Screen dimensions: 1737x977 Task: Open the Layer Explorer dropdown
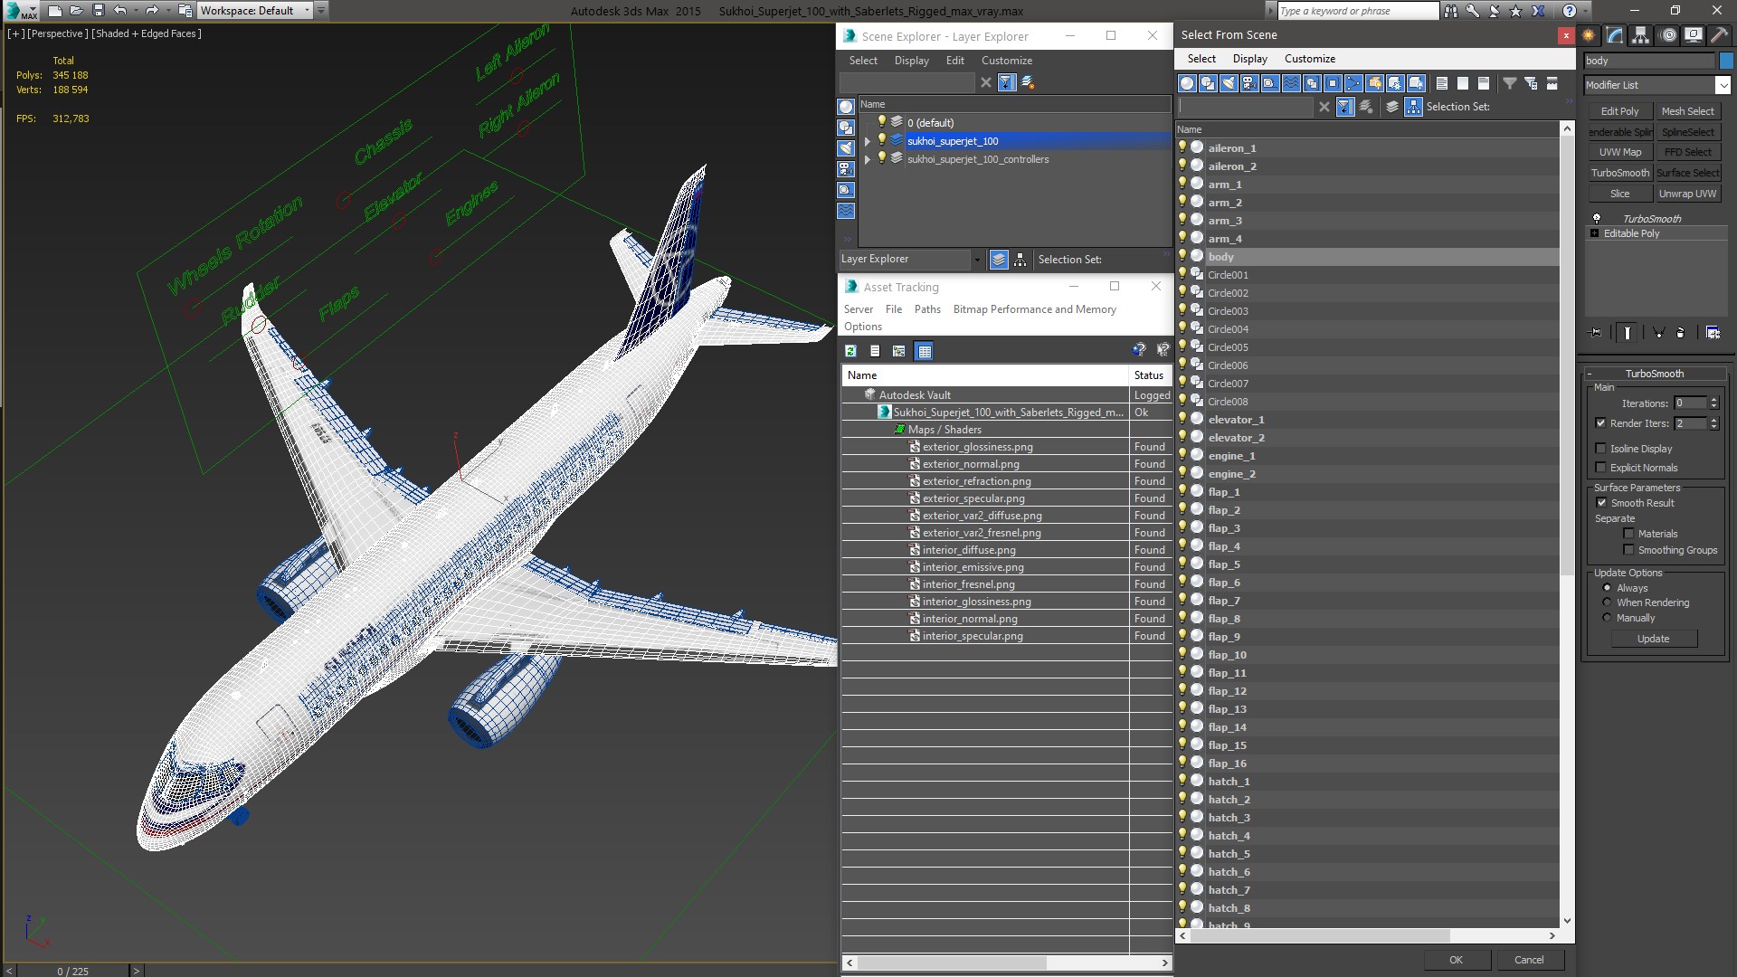pos(976,260)
